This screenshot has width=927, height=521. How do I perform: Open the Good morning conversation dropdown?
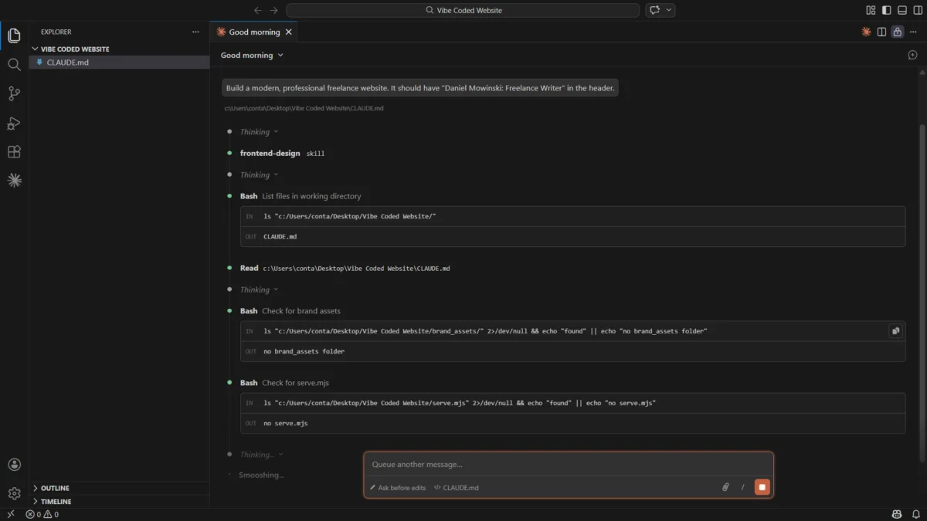[252, 55]
